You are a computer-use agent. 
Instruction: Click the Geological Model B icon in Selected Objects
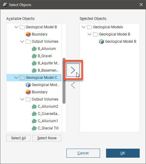pos(102,42)
